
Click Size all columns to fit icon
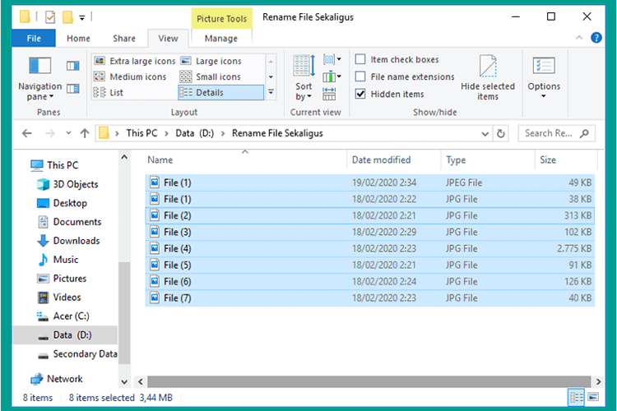pos(329,94)
